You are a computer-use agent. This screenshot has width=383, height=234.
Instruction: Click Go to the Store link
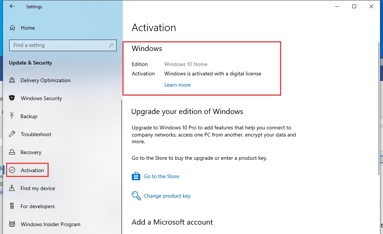pos(161,176)
